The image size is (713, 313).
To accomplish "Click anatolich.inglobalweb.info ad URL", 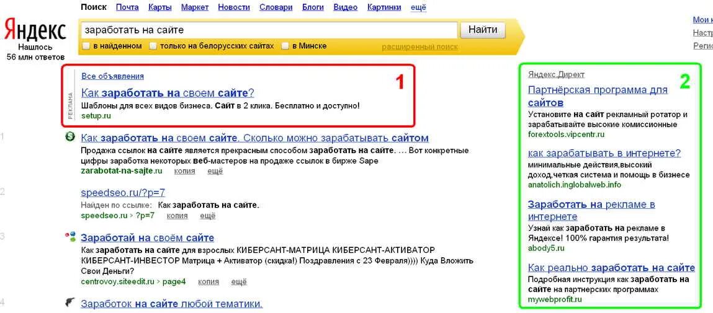I will [x=575, y=185].
